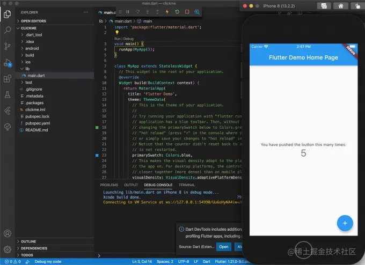The height and width of the screenshot is (265, 365).
Task: Open the Explorer view in activity bar
Action: 7,14
